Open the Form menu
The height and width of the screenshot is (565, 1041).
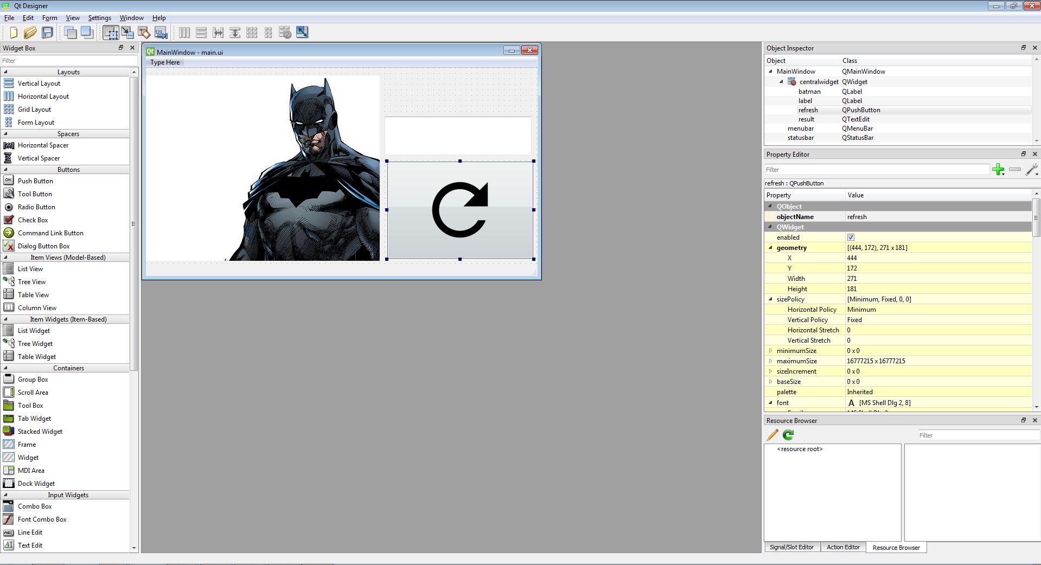(x=49, y=18)
